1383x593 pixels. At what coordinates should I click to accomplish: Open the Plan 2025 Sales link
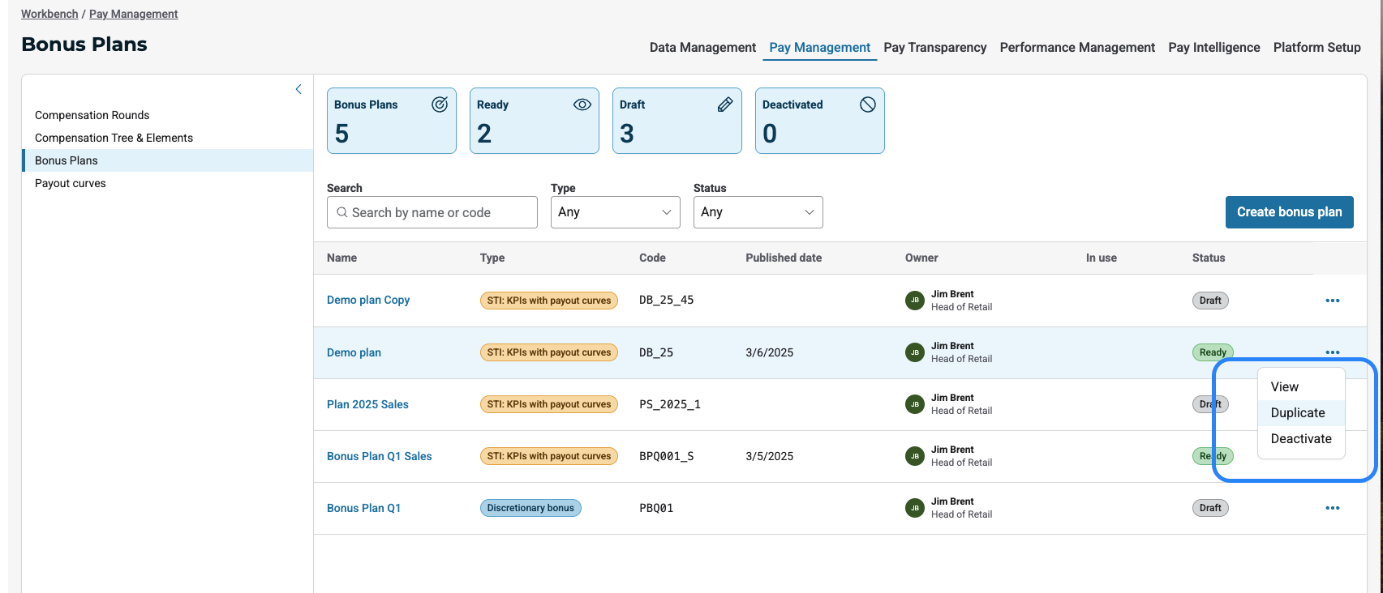pos(367,404)
